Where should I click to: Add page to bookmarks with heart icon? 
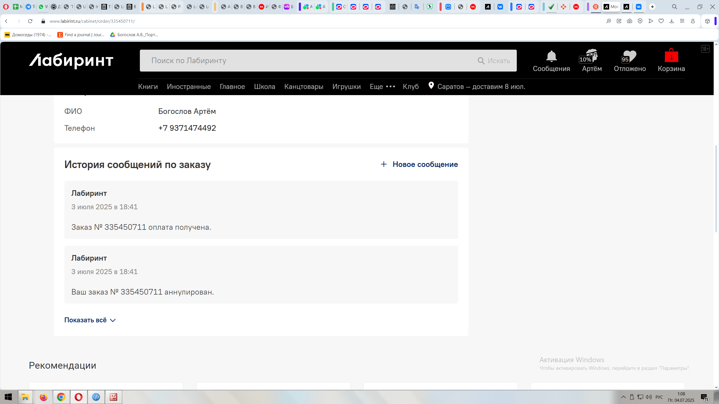coord(661,21)
